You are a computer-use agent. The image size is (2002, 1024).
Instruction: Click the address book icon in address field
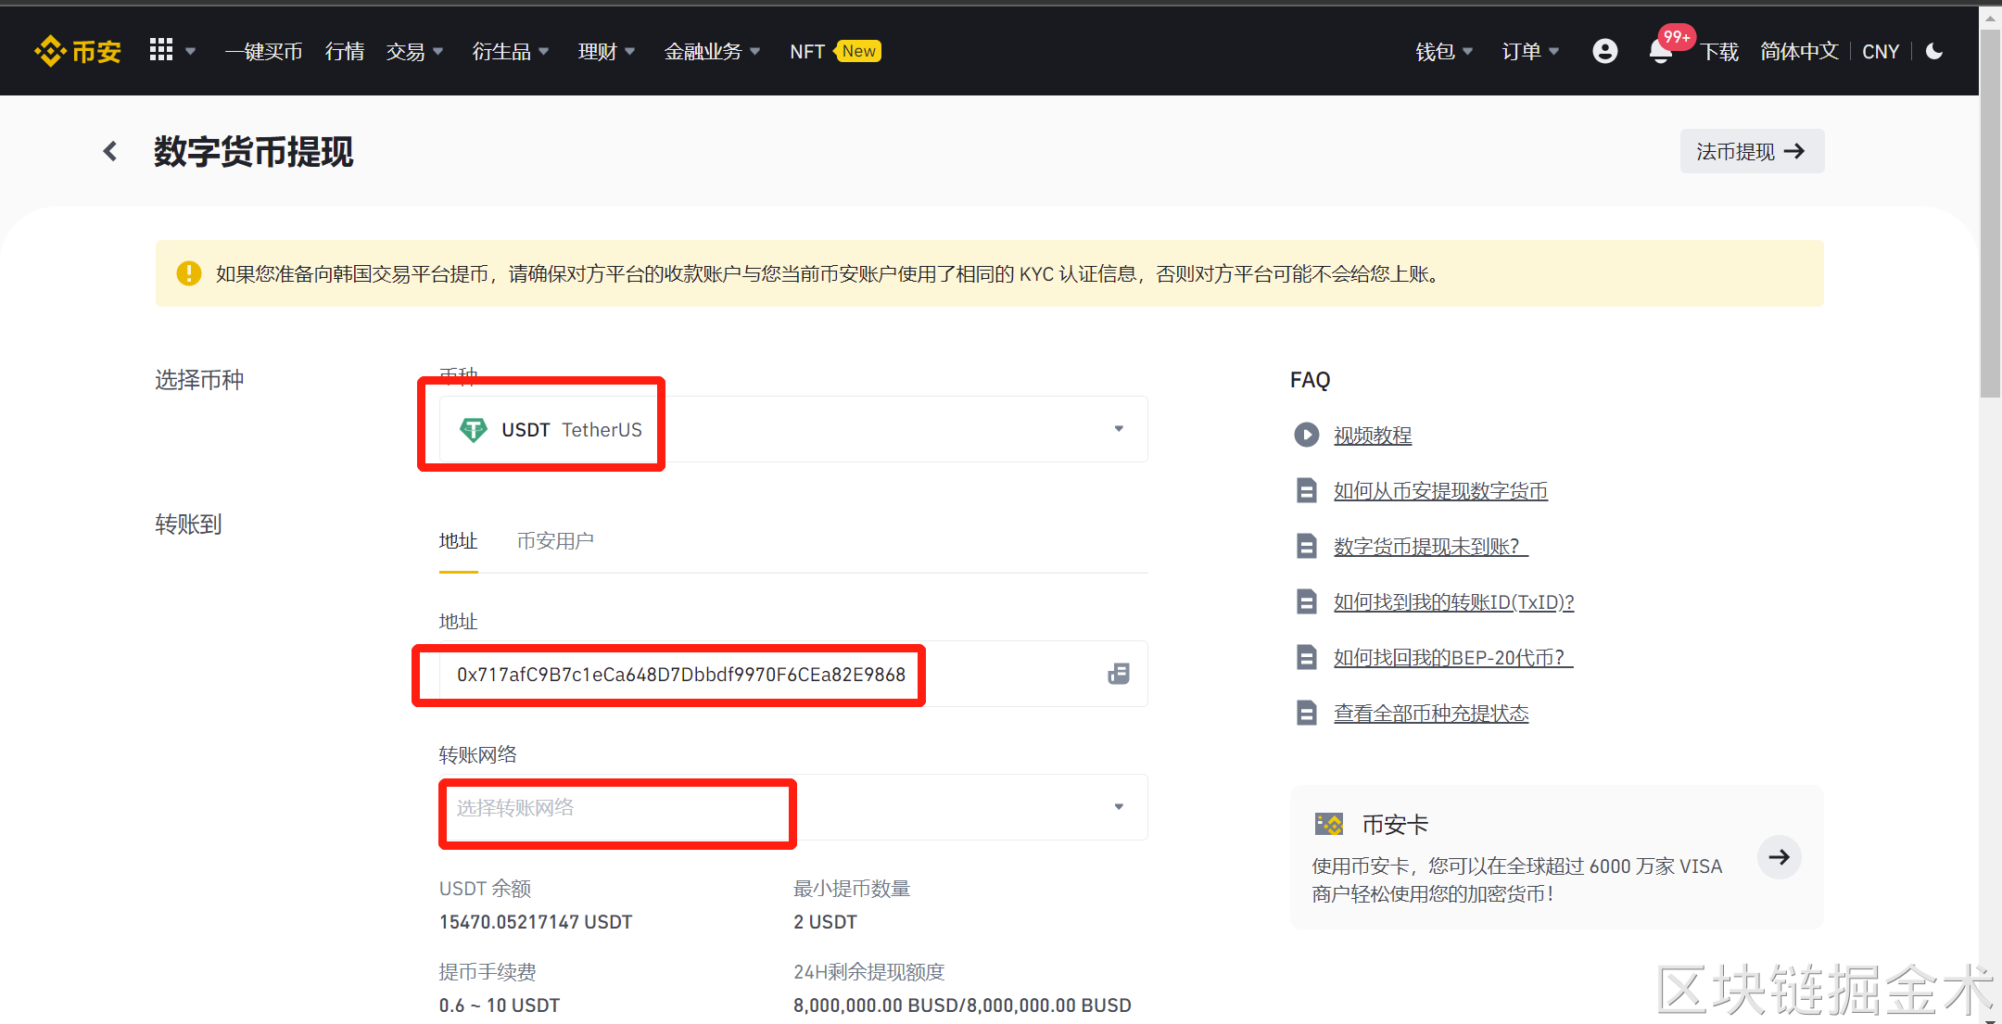[1119, 674]
